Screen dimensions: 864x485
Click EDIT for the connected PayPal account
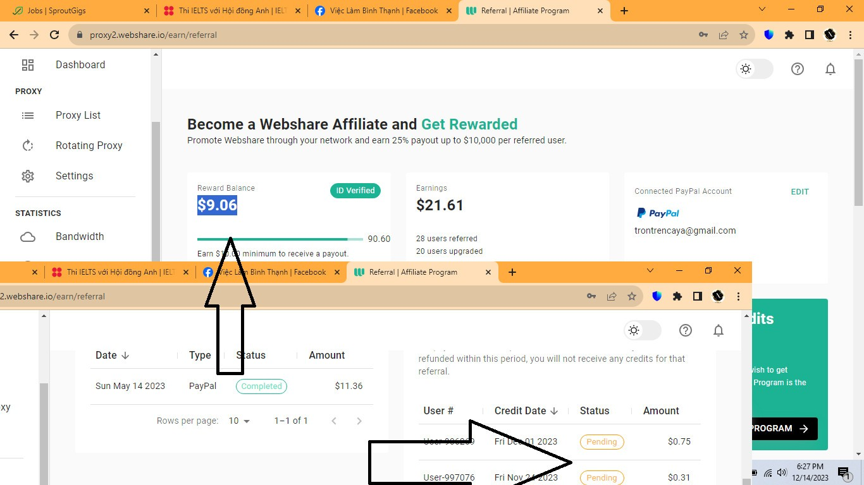click(799, 192)
